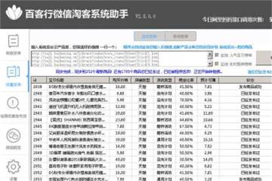The width and height of the screenshot is (272, 181).
Task: Sort by the 佣金比率 column header
Action: pos(186,80)
